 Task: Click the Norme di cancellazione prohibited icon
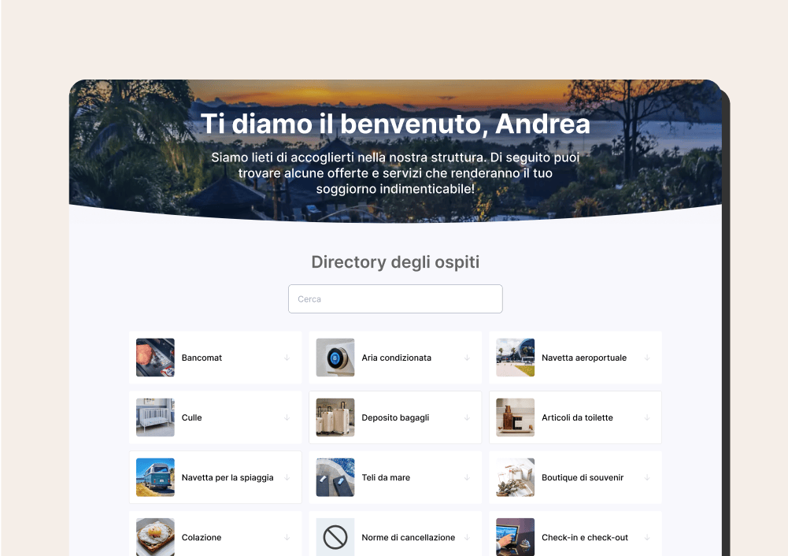tap(335, 537)
